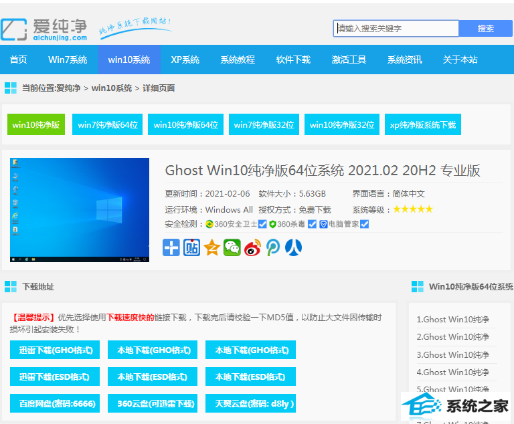Viewport: 514px width, 424px height.
Task: Click the 爱纯净 breadcrumb link
Action: tap(68, 88)
